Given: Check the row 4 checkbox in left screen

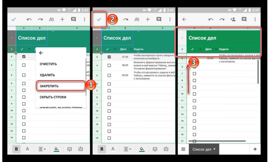Looking at the screenshot, I should (24, 65).
